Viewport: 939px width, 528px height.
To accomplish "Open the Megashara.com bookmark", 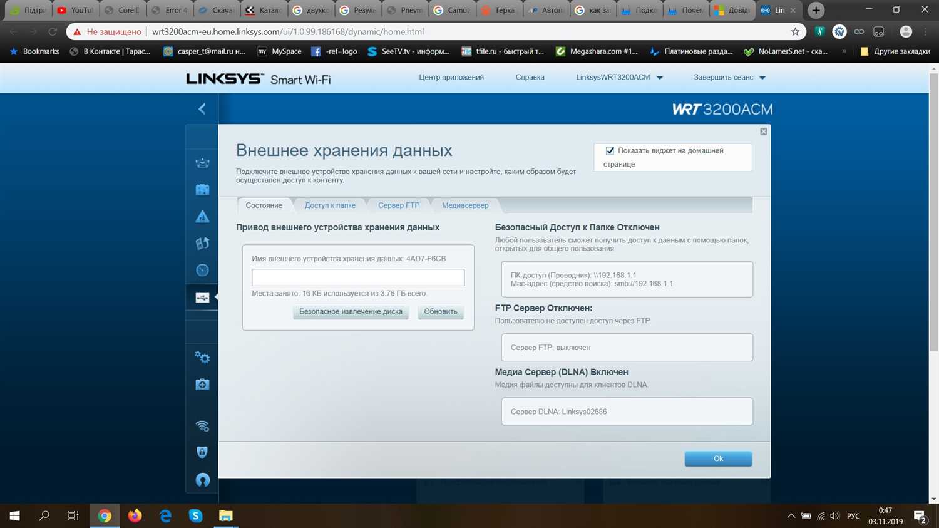I will click(x=597, y=51).
